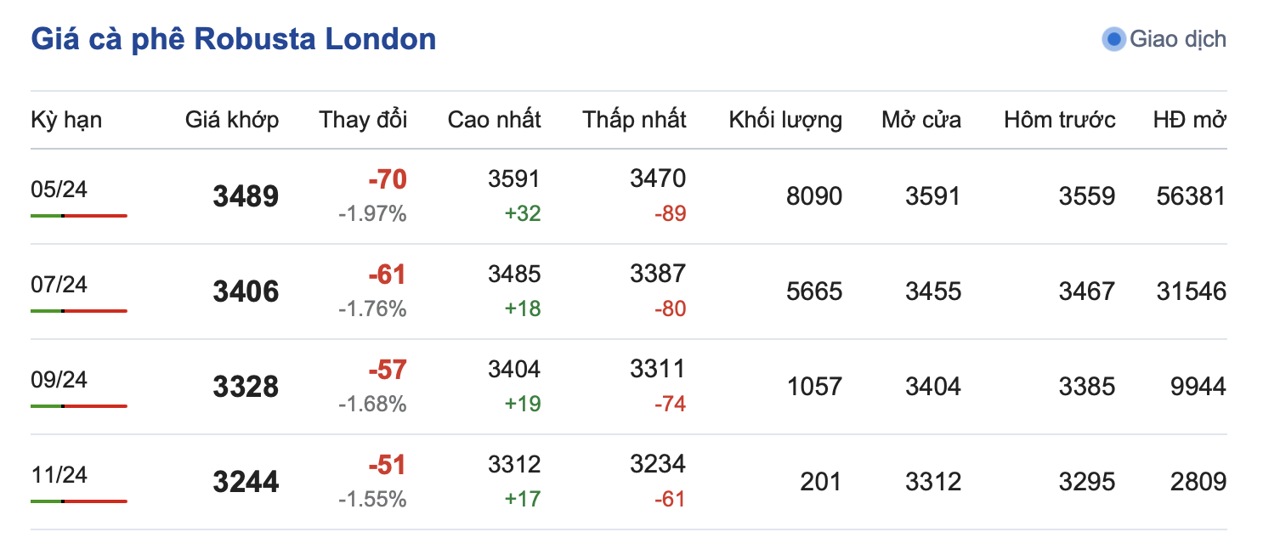Sort by the Kỳ hạn column header

coord(66,120)
